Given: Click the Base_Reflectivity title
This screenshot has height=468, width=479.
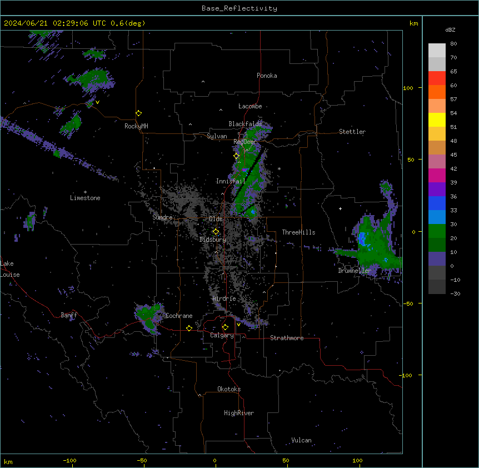Looking at the screenshot, I should pos(239,8).
